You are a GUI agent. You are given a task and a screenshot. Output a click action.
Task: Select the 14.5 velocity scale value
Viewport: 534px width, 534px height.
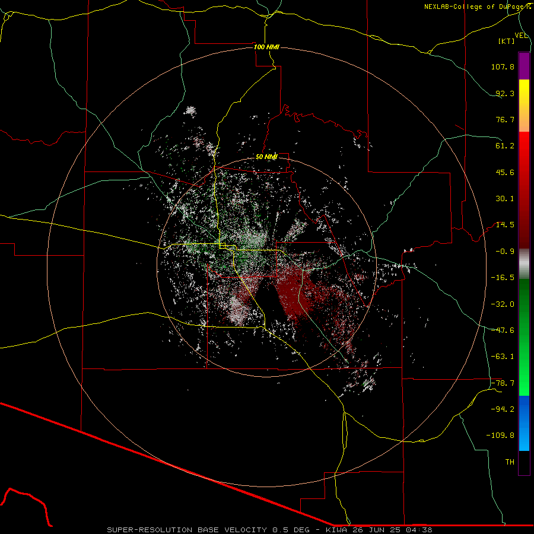[505, 225]
